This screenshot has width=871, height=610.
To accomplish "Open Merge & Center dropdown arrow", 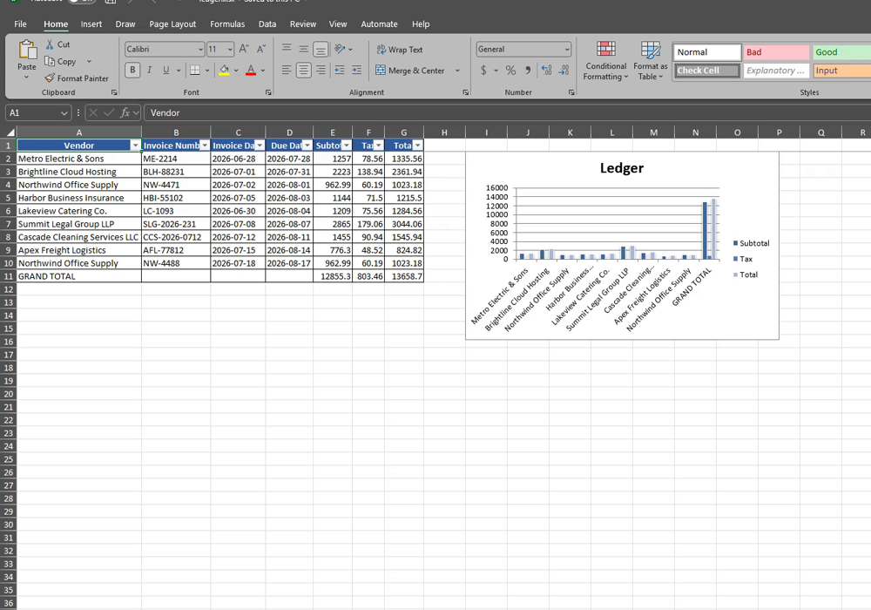I will coord(458,71).
